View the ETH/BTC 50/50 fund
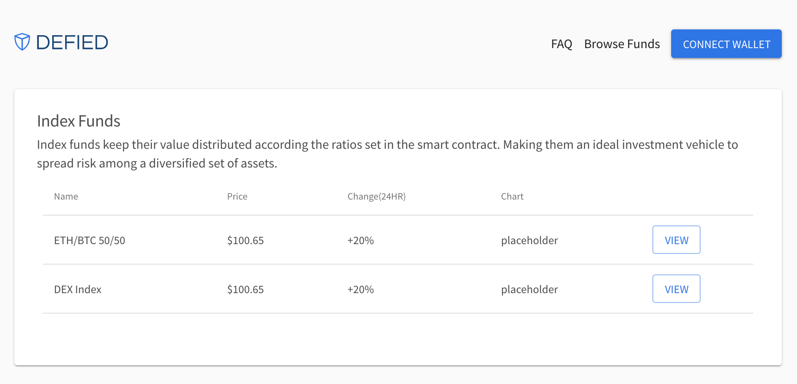This screenshot has height=384, width=797. [x=676, y=240]
